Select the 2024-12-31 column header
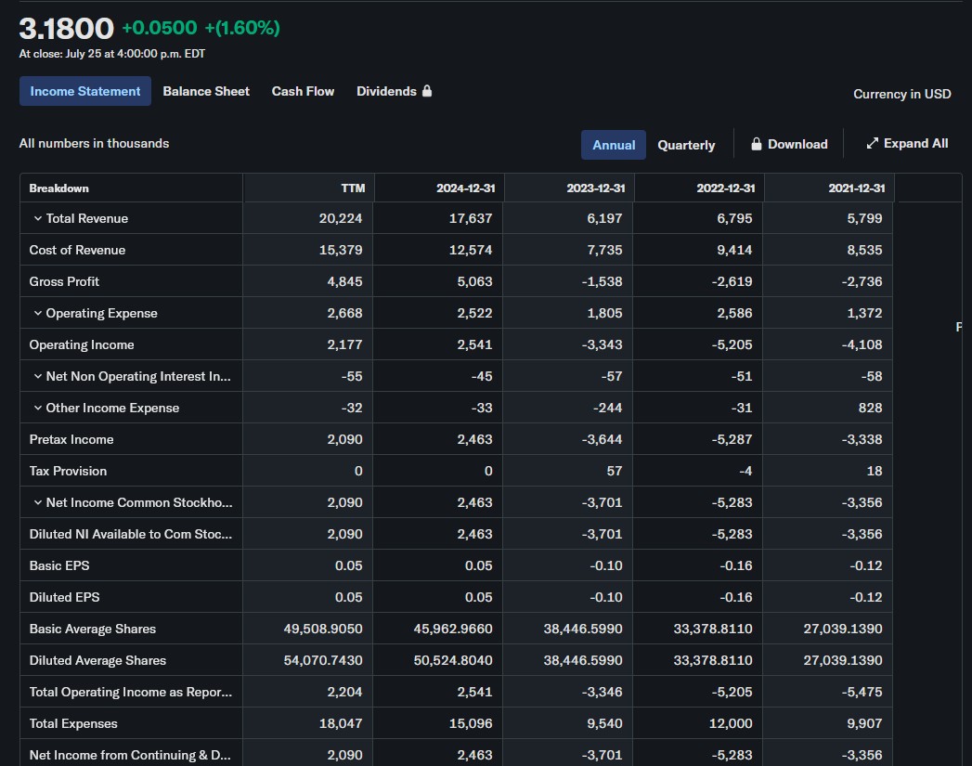The height and width of the screenshot is (766, 972). pyautogui.click(x=465, y=188)
